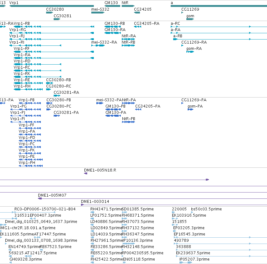Select the IP05207.3prime EST
The image size is (267, 264).
coord(186,262)
